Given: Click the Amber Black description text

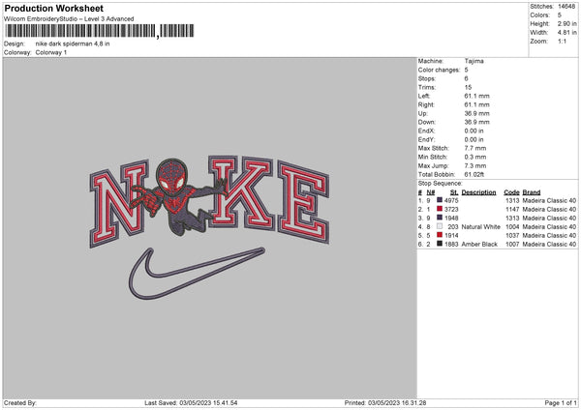Looking at the screenshot, I should [x=479, y=244].
